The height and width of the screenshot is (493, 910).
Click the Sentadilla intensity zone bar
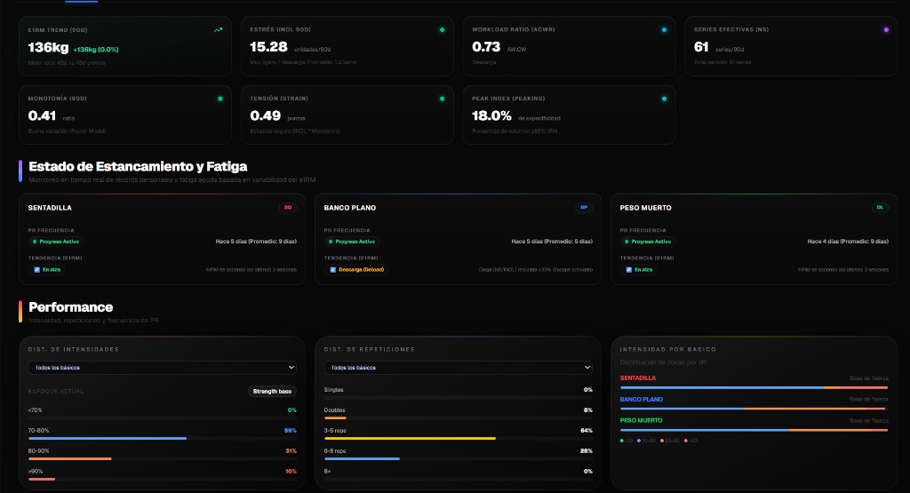(754, 387)
